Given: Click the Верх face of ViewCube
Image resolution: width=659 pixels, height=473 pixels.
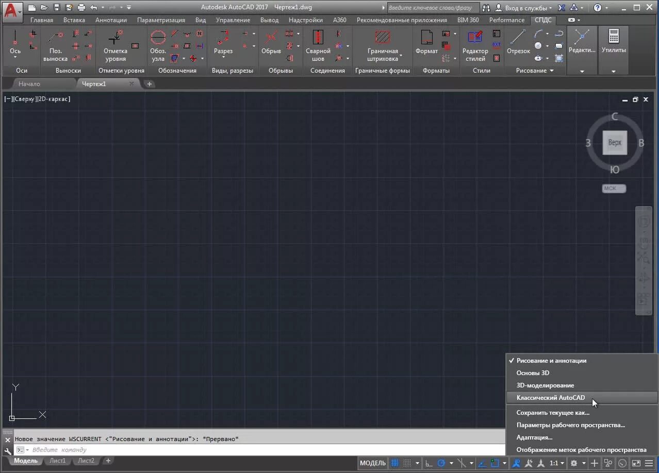Looking at the screenshot, I should tap(615, 143).
